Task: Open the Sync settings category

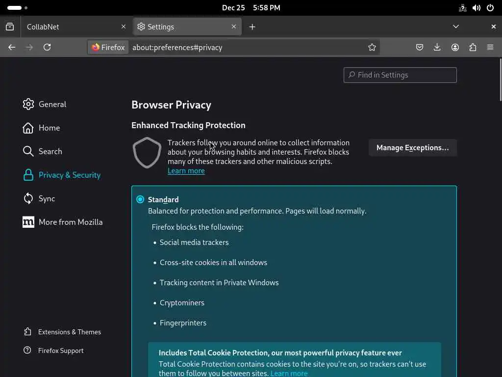Action: 47,198
